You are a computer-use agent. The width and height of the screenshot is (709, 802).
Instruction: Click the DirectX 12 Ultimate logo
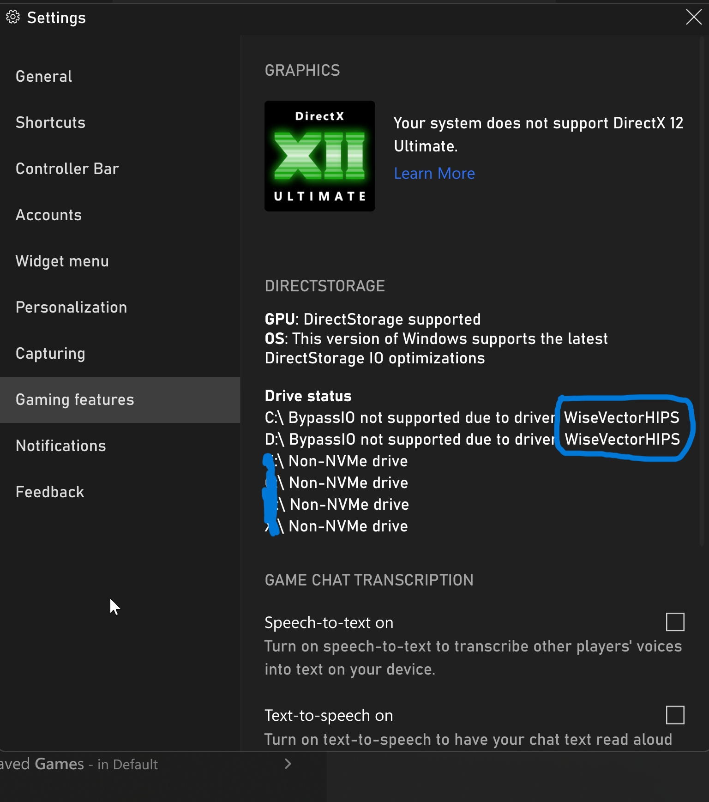[x=319, y=156]
